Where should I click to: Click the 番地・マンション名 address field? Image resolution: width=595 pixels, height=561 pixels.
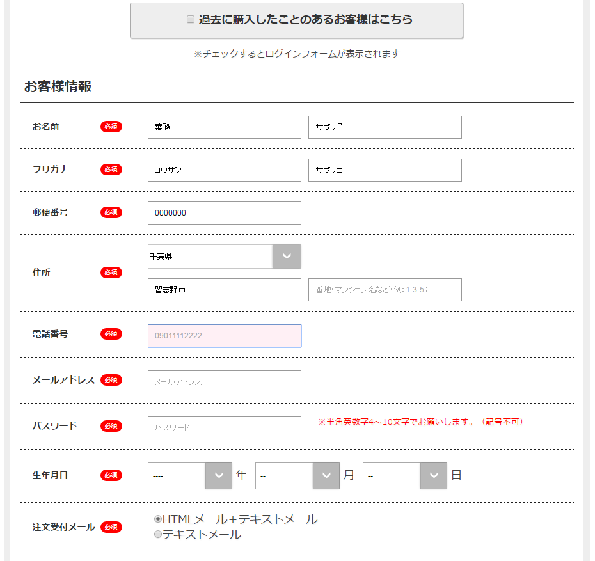click(x=385, y=290)
